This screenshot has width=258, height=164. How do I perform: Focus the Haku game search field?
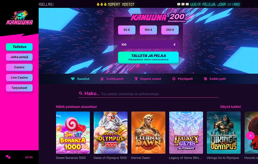click(148, 94)
